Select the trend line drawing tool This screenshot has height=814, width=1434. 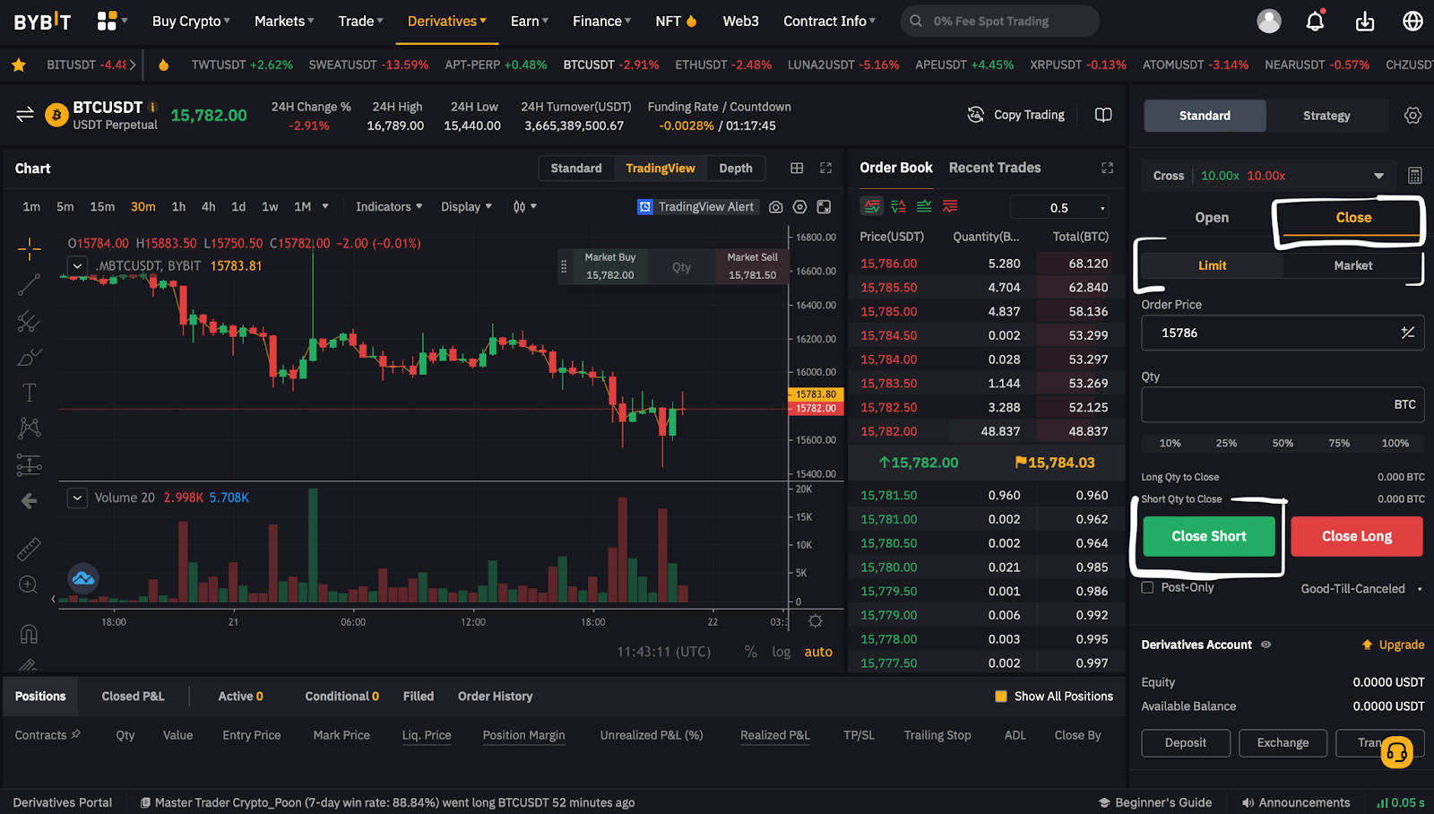click(x=29, y=285)
